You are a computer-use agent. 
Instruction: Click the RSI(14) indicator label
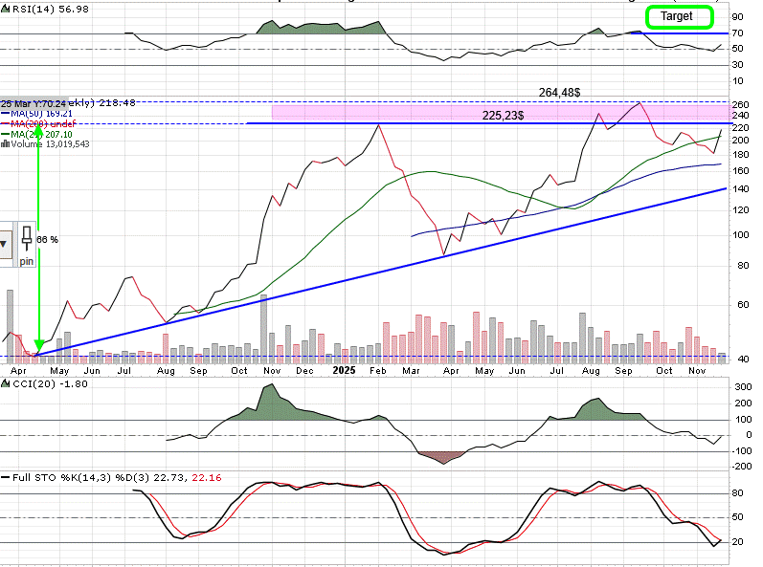click(x=31, y=9)
